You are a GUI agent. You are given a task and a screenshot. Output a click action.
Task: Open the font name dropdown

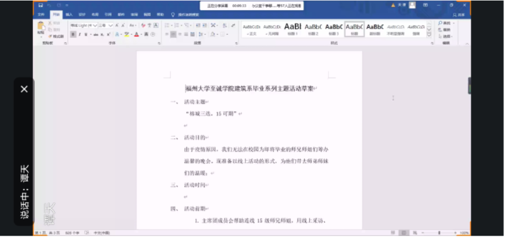tap(84, 25)
